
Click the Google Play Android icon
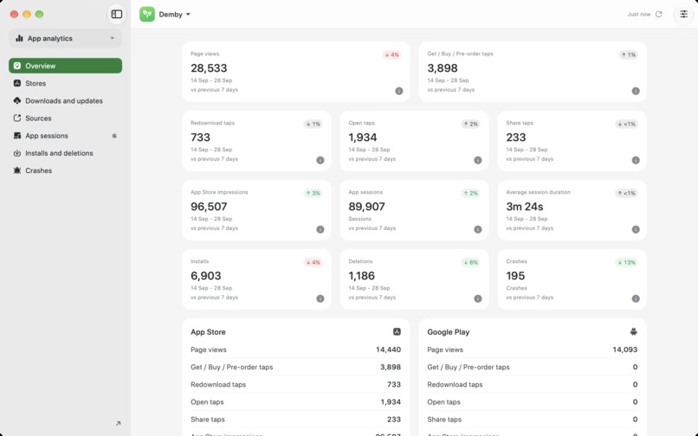633,331
